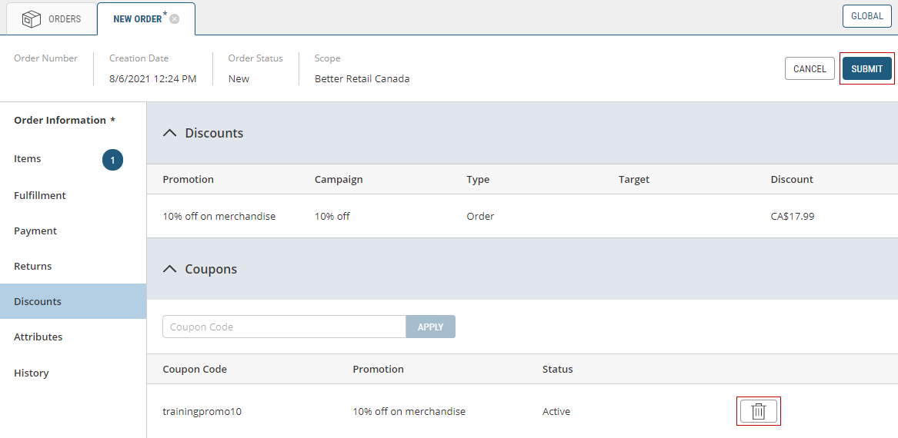
Task: Submit the new order
Action: (x=866, y=68)
